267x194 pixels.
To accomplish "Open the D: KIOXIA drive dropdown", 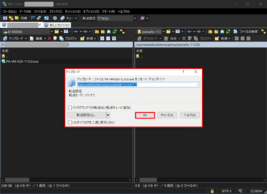I will 52,32.
